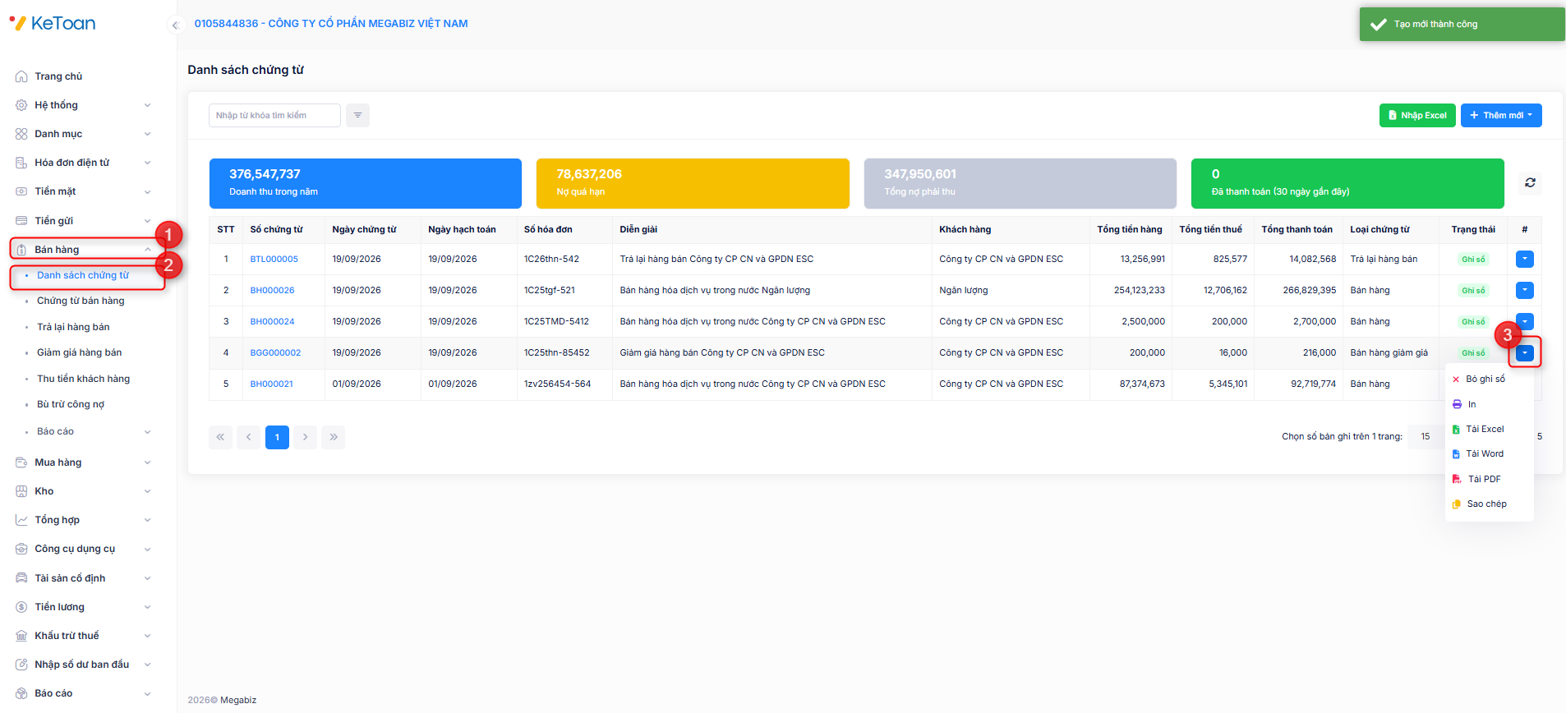
Task: Refresh the summary cards with the reload icon
Action: (x=1530, y=183)
